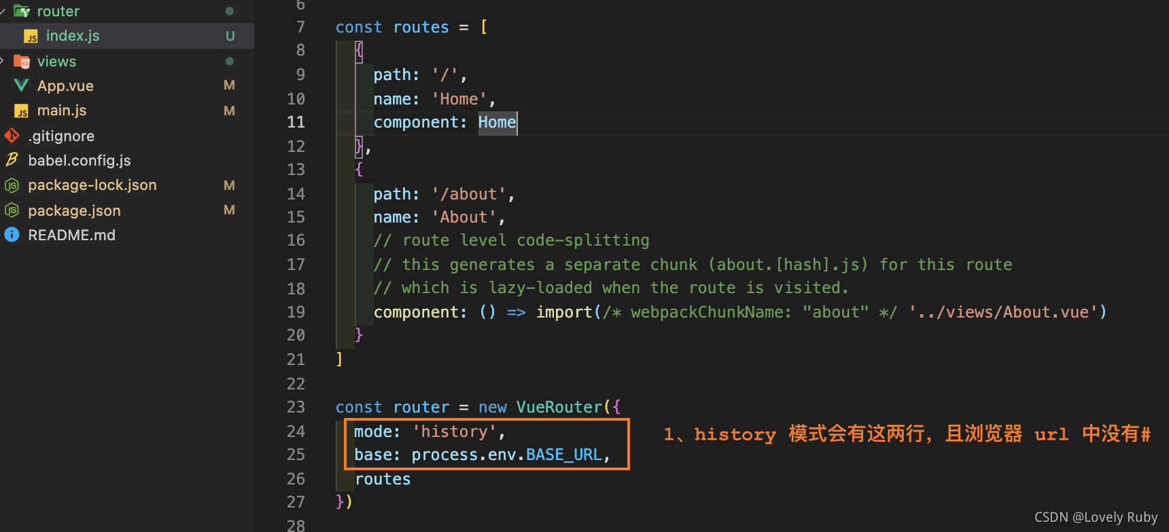Click the JSON icon beside package-lock.json
The width and height of the screenshot is (1169, 532).
click(x=12, y=185)
